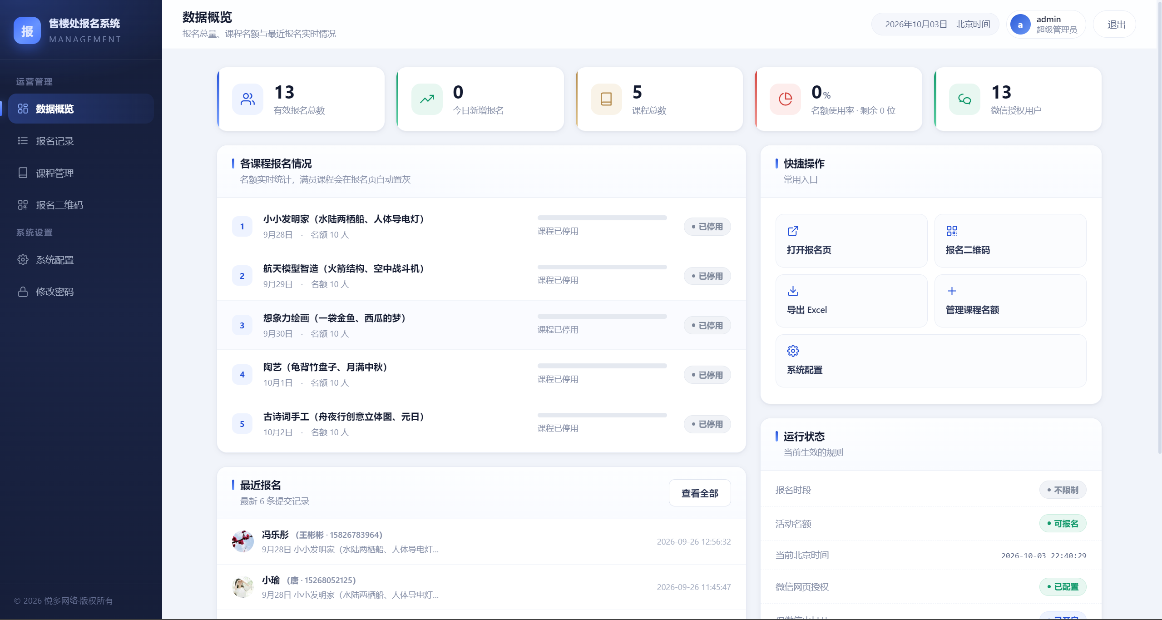Click the 查看全部 button in 最近报名
This screenshot has height=620, width=1162.
pos(699,493)
